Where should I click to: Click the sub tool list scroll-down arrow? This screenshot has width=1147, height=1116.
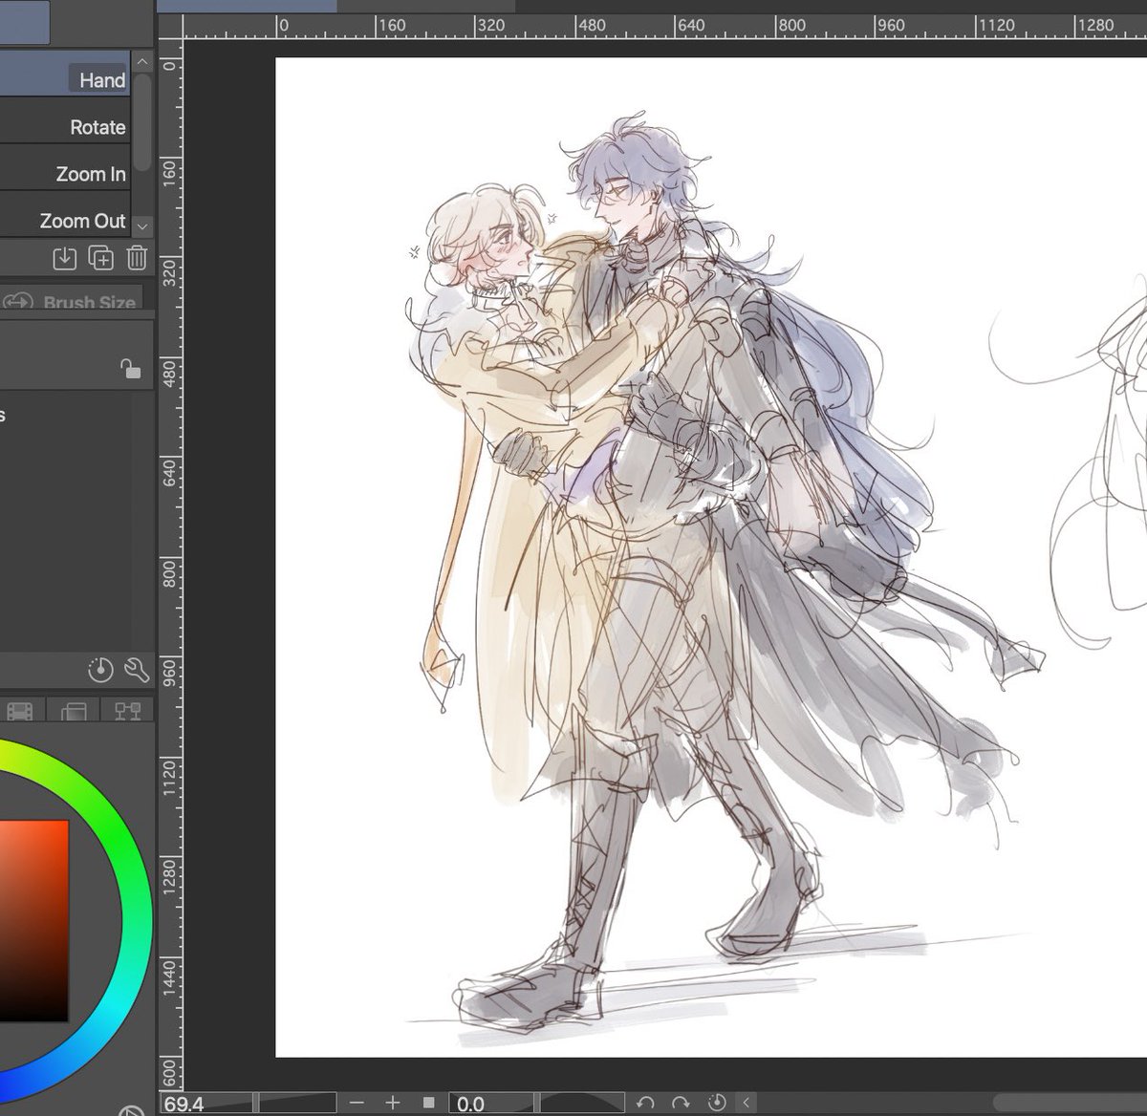(x=141, y=226)
